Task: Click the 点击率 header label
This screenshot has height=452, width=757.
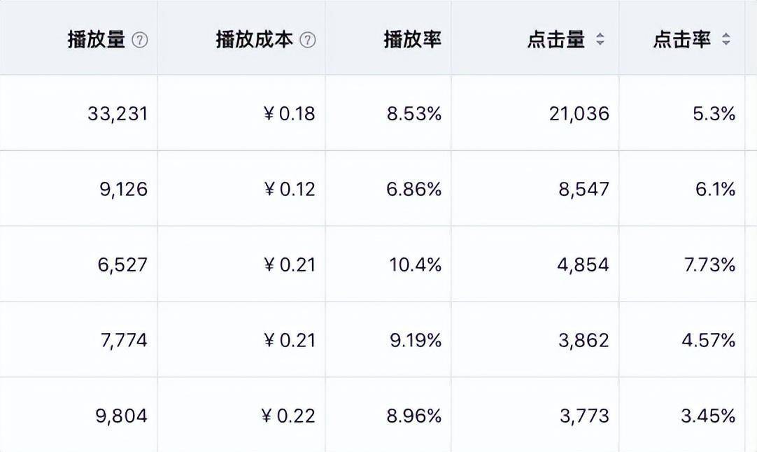Action: 681,40
